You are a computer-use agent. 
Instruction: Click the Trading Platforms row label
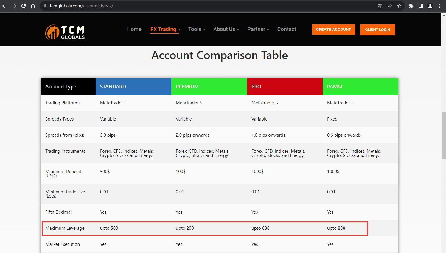[x=63, y=103]
